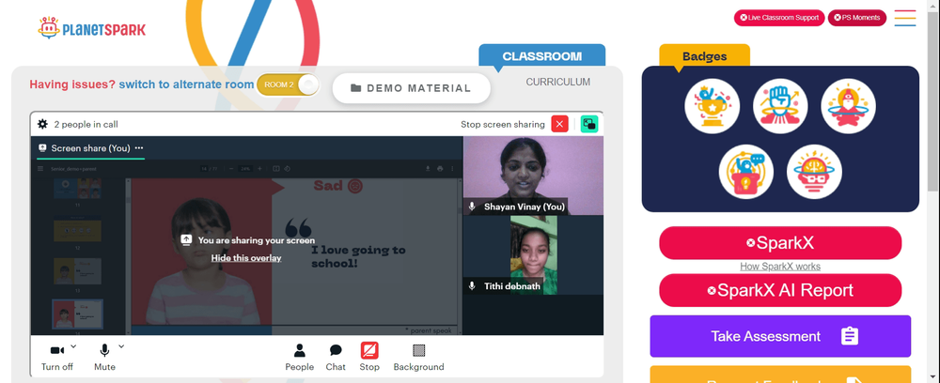Click the raised fist badge
940x383 pixels.
tap(780, 106)
